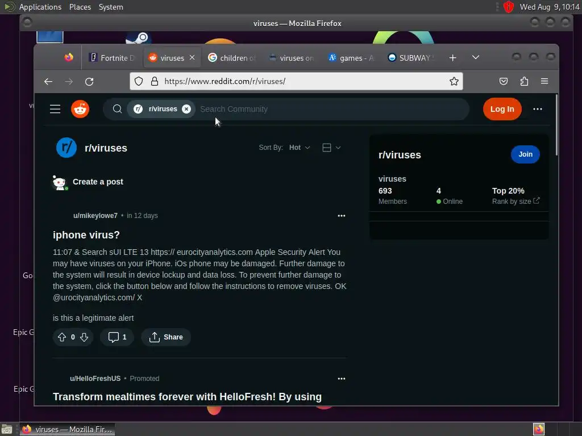Image resolution: width=582 pixels, height=436 pixels.
Task: Click the clock showing Wed Aug 9
Action: tap(550, 7)
